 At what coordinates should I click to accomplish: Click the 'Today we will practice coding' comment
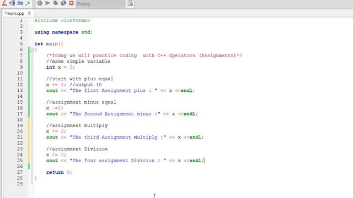pyautogui.click(x=144, y=56)
